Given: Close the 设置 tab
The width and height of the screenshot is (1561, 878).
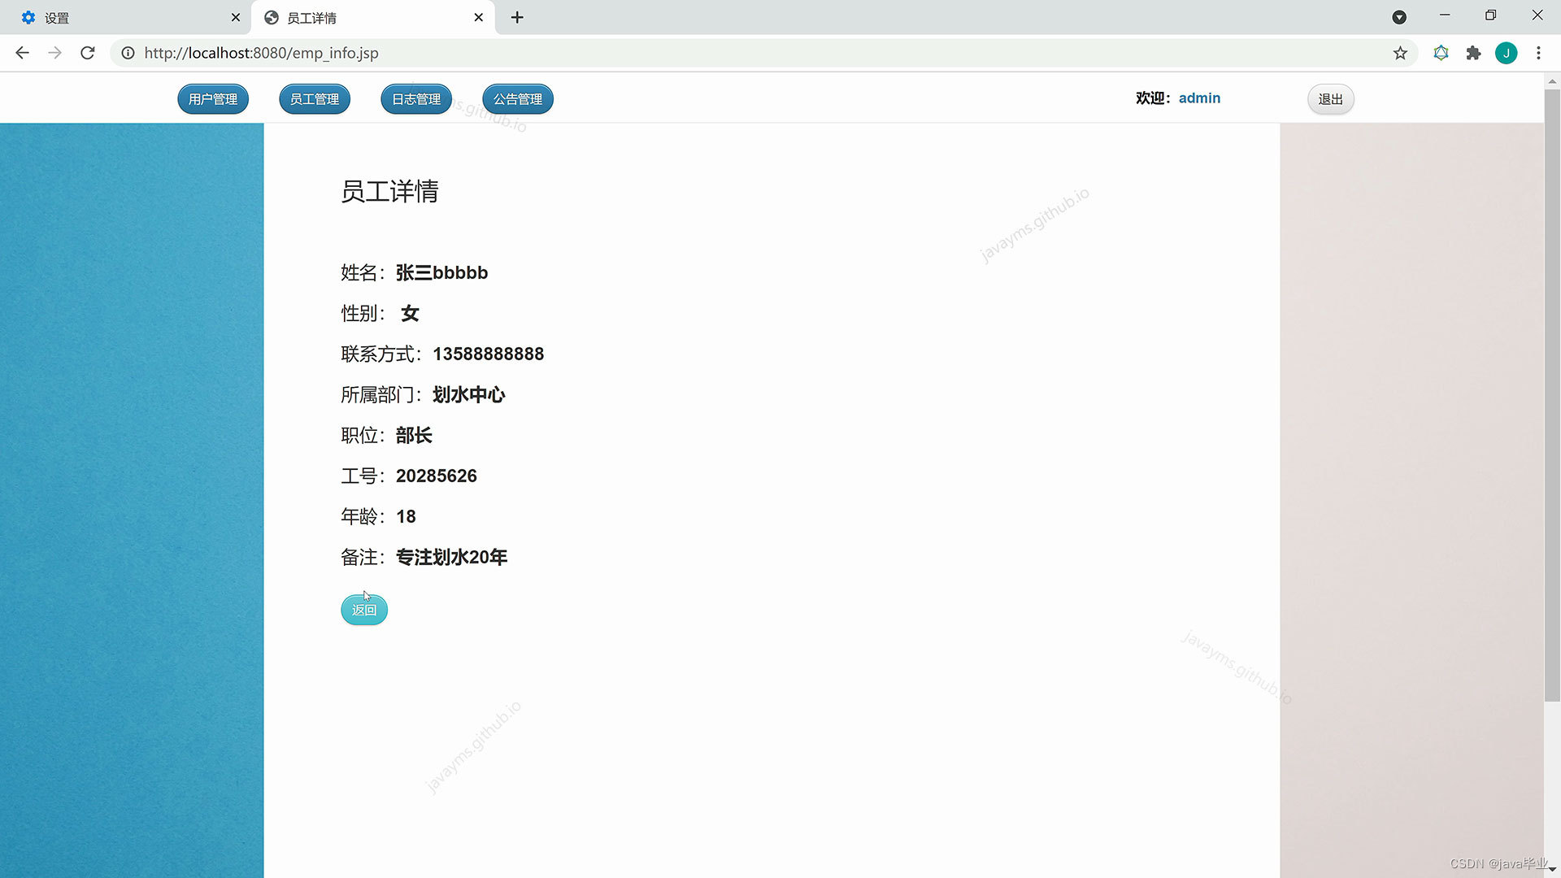Looking at the screenshot, I should (x=236, y=17).
